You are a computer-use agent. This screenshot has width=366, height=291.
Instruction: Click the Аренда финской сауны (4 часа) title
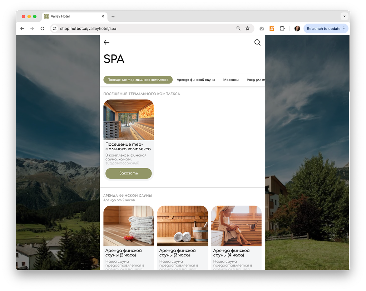231,253
